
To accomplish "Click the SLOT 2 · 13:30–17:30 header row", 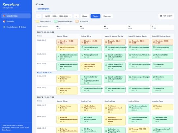I will point(105,97).
